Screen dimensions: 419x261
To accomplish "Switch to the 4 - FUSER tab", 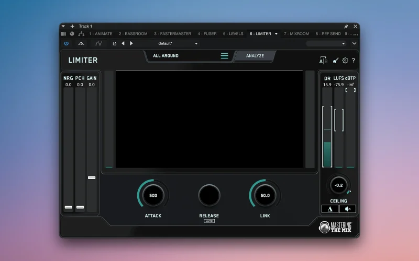I will coord(207,34).
